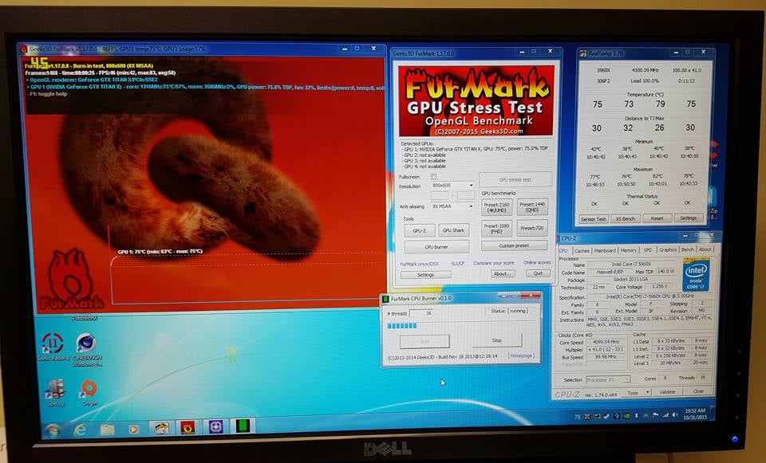The height and width of the screenshot is (463, 766).
Task: Click the CPU burner button in FurMark
Action: click(x=436, y=247)
